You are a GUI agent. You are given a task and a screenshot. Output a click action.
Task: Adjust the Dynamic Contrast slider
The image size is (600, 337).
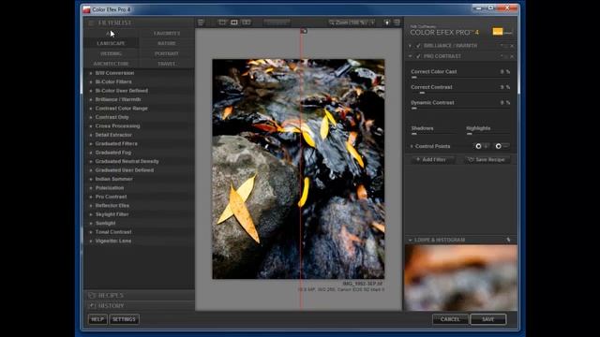click(460, 109)
